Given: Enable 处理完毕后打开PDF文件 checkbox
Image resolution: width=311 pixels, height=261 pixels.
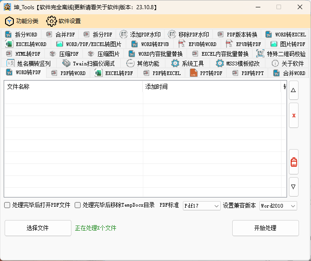Looking at the screenshot, I should 7,205.
